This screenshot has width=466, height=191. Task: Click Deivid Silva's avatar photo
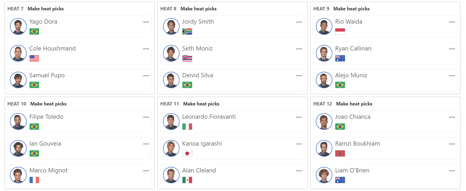click(x=171, y=80)
